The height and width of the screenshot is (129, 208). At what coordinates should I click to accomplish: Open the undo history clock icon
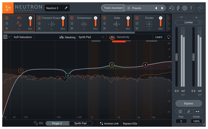172,8
